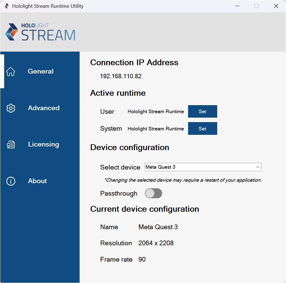The height and width of the screenshot is (283, 286).
Task: Click the Hololight Stream logo
Action: [40, 32]
